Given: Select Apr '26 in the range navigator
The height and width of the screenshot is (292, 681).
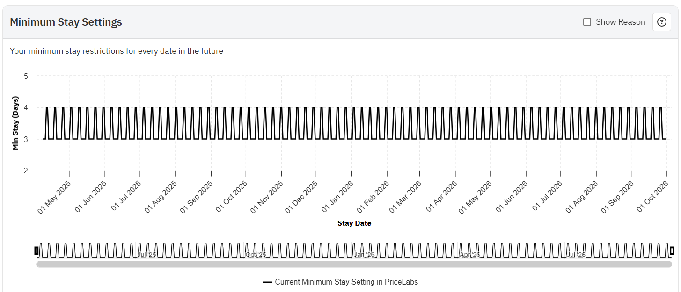Looking at the screenshot, I should [470, 255].
